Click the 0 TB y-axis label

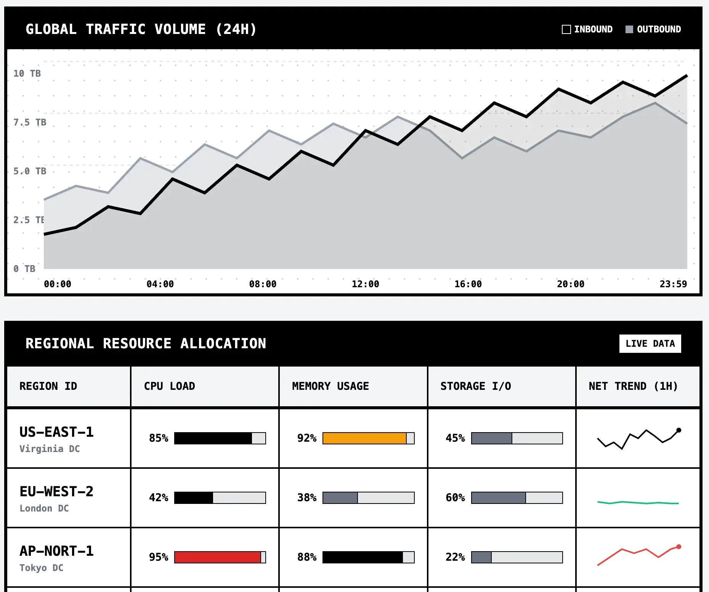(x=24, y=269)
